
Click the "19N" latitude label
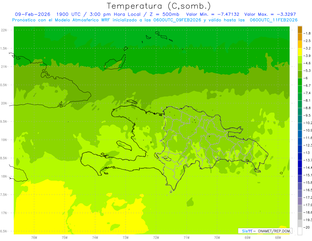coord(4,140)
